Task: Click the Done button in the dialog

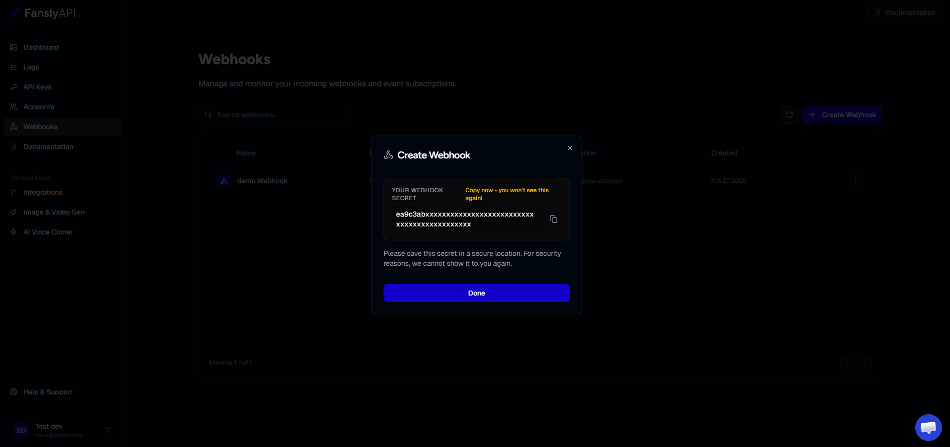Action: (476, 293)
